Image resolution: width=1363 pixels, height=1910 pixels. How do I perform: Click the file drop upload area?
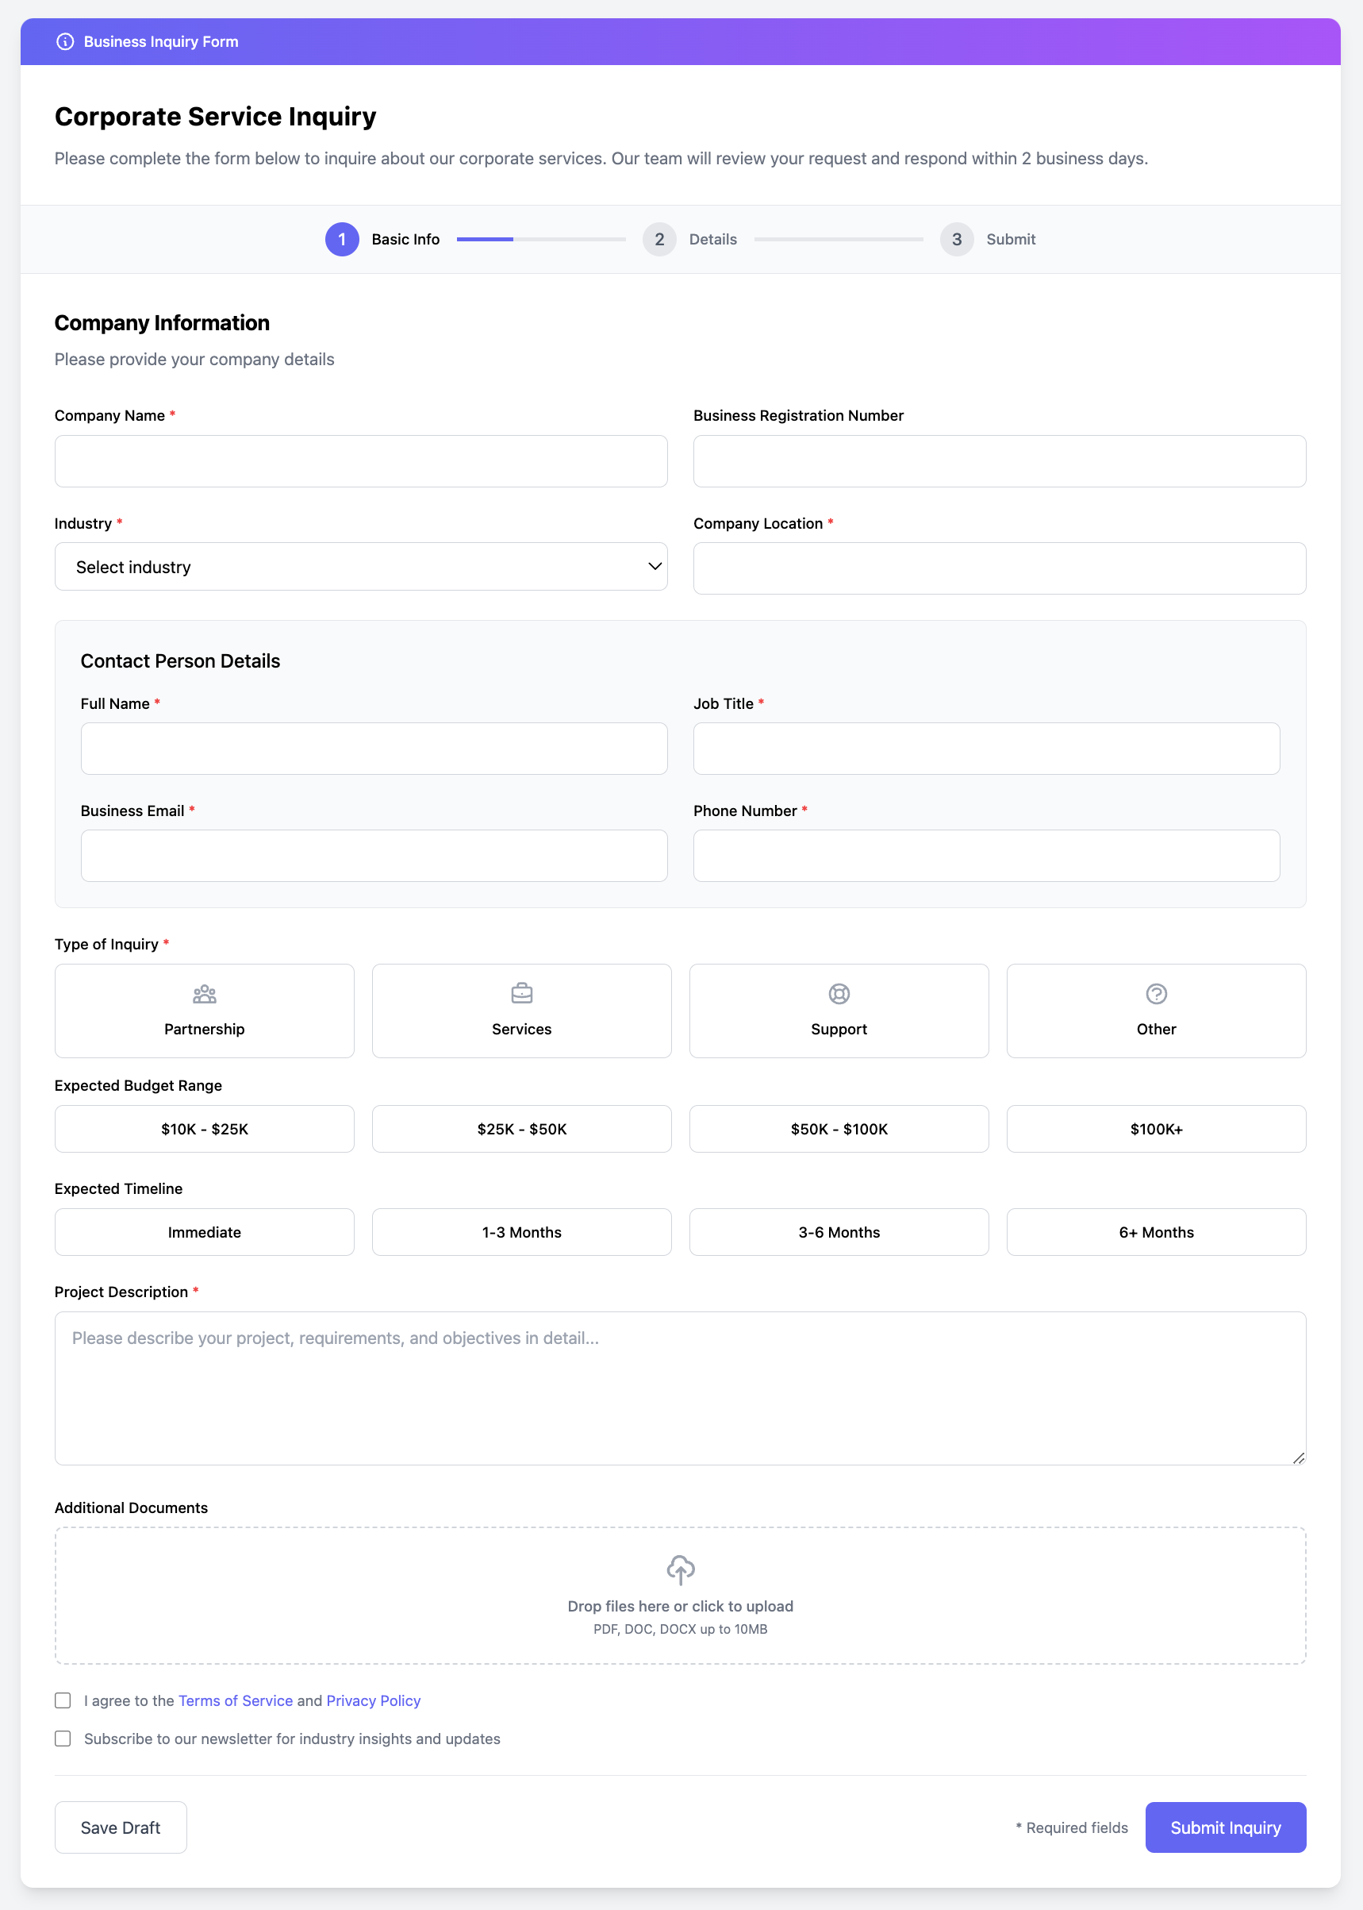click(680, 1595)
